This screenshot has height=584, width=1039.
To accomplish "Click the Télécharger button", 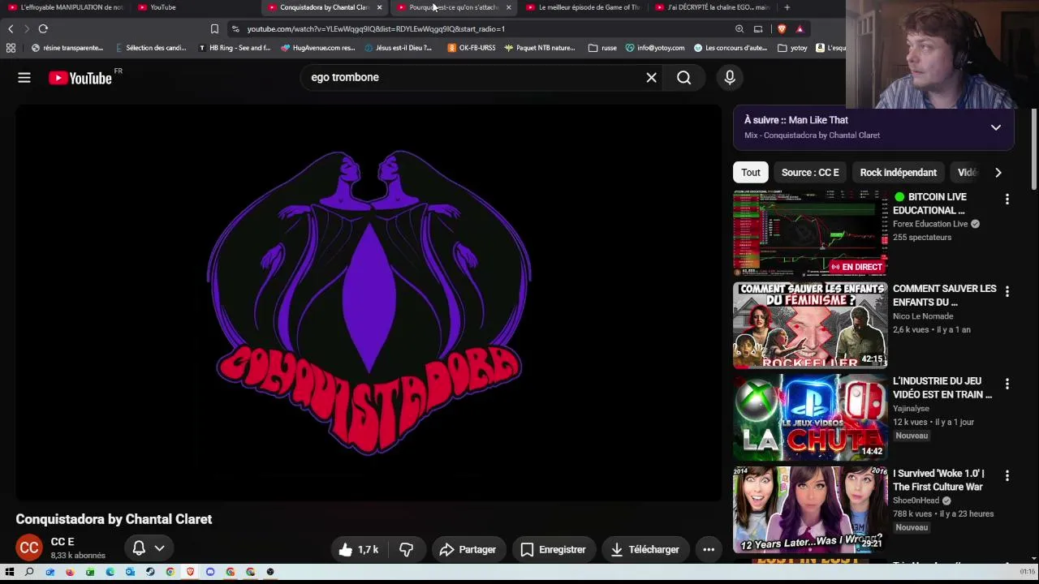I will (645, 550).
